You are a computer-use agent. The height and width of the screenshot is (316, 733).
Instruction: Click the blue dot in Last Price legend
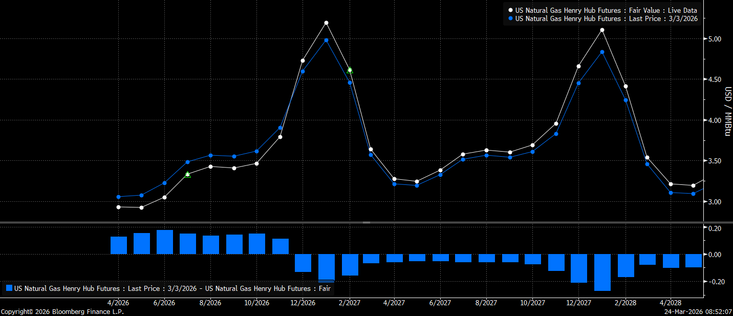[x=510, y=18]
